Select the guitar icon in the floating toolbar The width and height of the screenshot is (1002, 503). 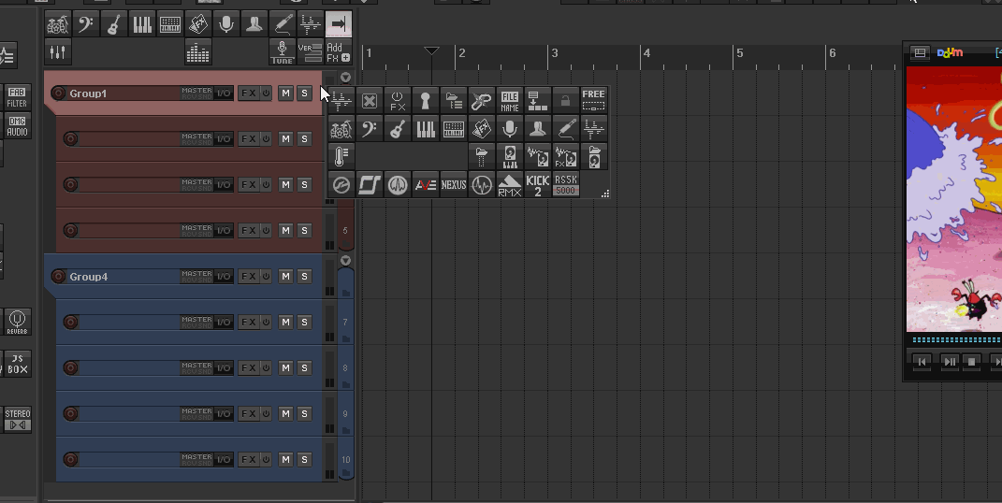(x=398, y=128)
